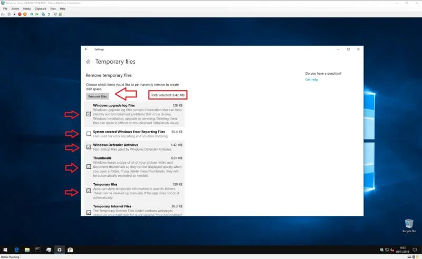Uncheck the Temporary files checkbox
This screenshot has width=422, height=259.
click(89, 191)
